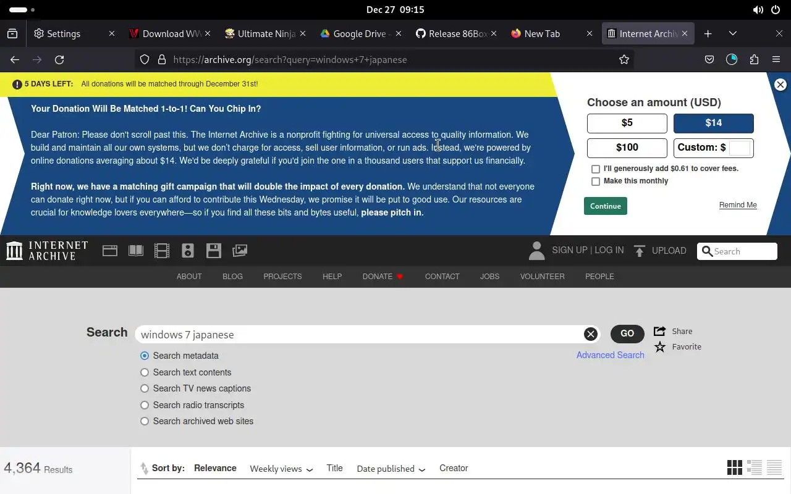Switch to extended list view

pyautogui.click(x=754, y=467)
